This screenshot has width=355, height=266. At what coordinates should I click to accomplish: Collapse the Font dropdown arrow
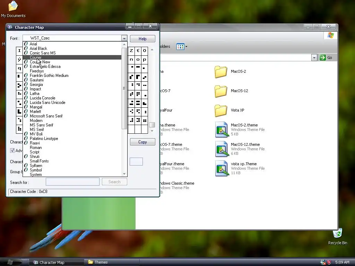tap(124, 38)
